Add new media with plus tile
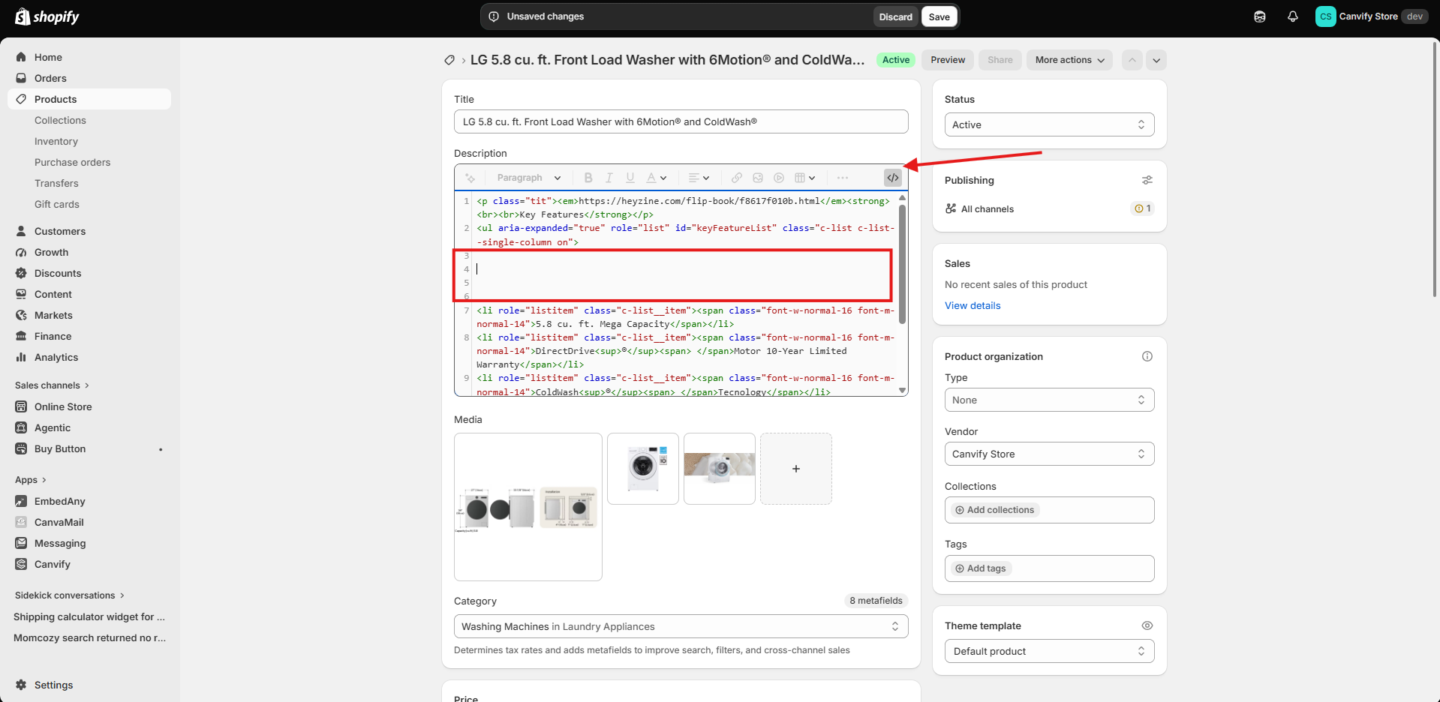Viewport: 1440px width, 702px height. pyautogui.click(x=796, y=469)
